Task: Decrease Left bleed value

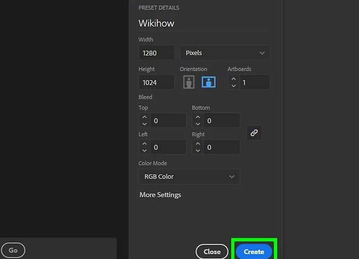Action: pyautogui.click(x=144, y=151)
